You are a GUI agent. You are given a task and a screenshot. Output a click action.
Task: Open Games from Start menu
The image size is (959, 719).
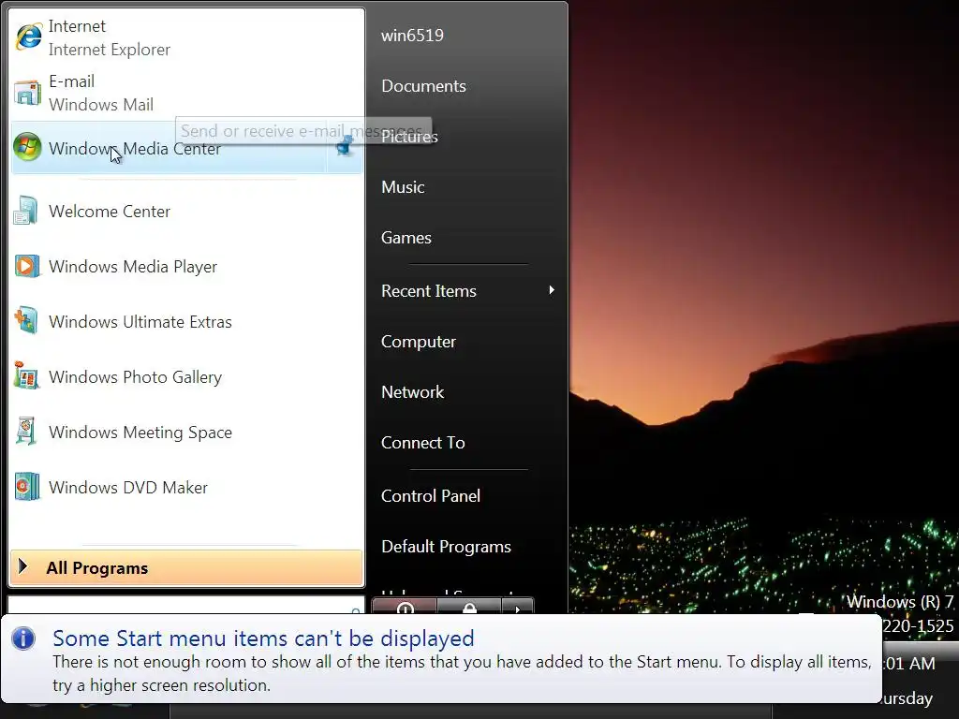click(406, 238)
